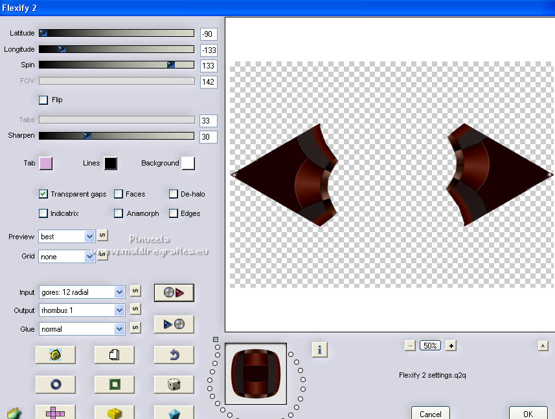
Task: Enable the Faces checkbox
Action: click(x=119, y=194)
